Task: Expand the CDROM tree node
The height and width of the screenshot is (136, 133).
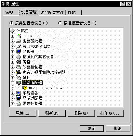Action: (12, 36)
